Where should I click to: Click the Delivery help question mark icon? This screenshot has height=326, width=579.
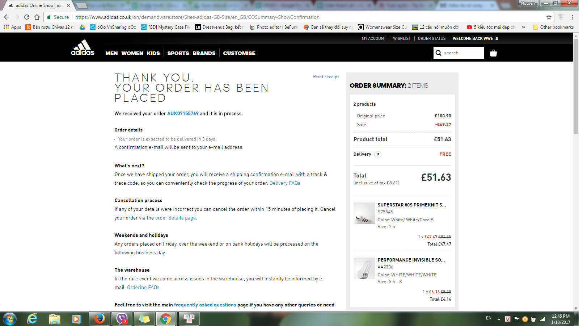378,155
